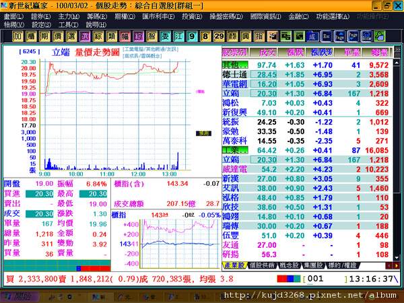Sort by the 成交 column header
The width and height of the screenshot is (404, 303).
[263, 53]
